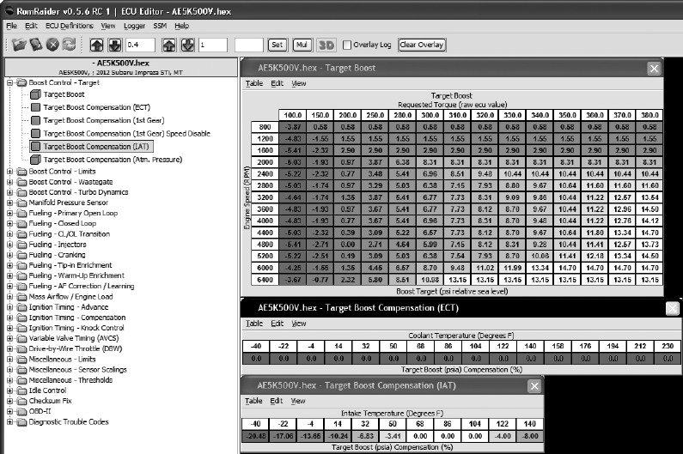
Task: Open the ECU Definitions menu
Action: pyautogui.click(x=70, y=26)
